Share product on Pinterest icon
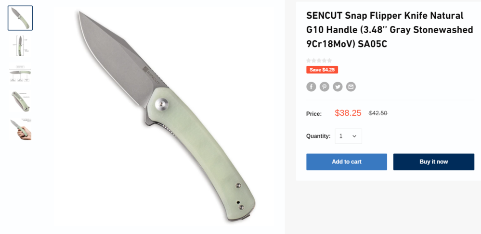This screenshot has height=234, width=481. pos(324,86)
